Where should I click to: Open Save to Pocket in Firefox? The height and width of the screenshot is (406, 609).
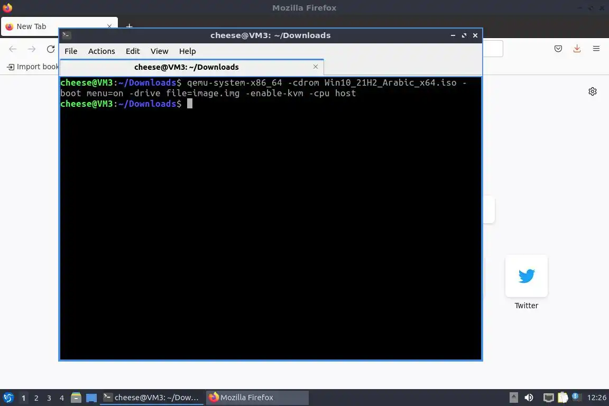[x=558, y=49]
